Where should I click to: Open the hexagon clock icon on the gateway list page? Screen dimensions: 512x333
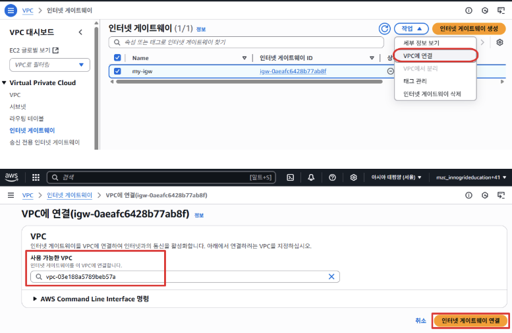(x=485, y=11)
